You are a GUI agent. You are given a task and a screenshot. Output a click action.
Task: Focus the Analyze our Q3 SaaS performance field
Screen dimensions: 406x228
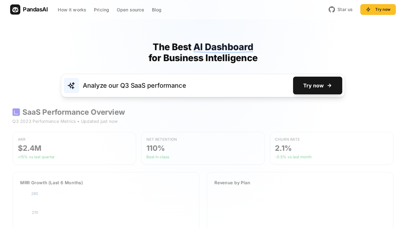click(184, 85)
